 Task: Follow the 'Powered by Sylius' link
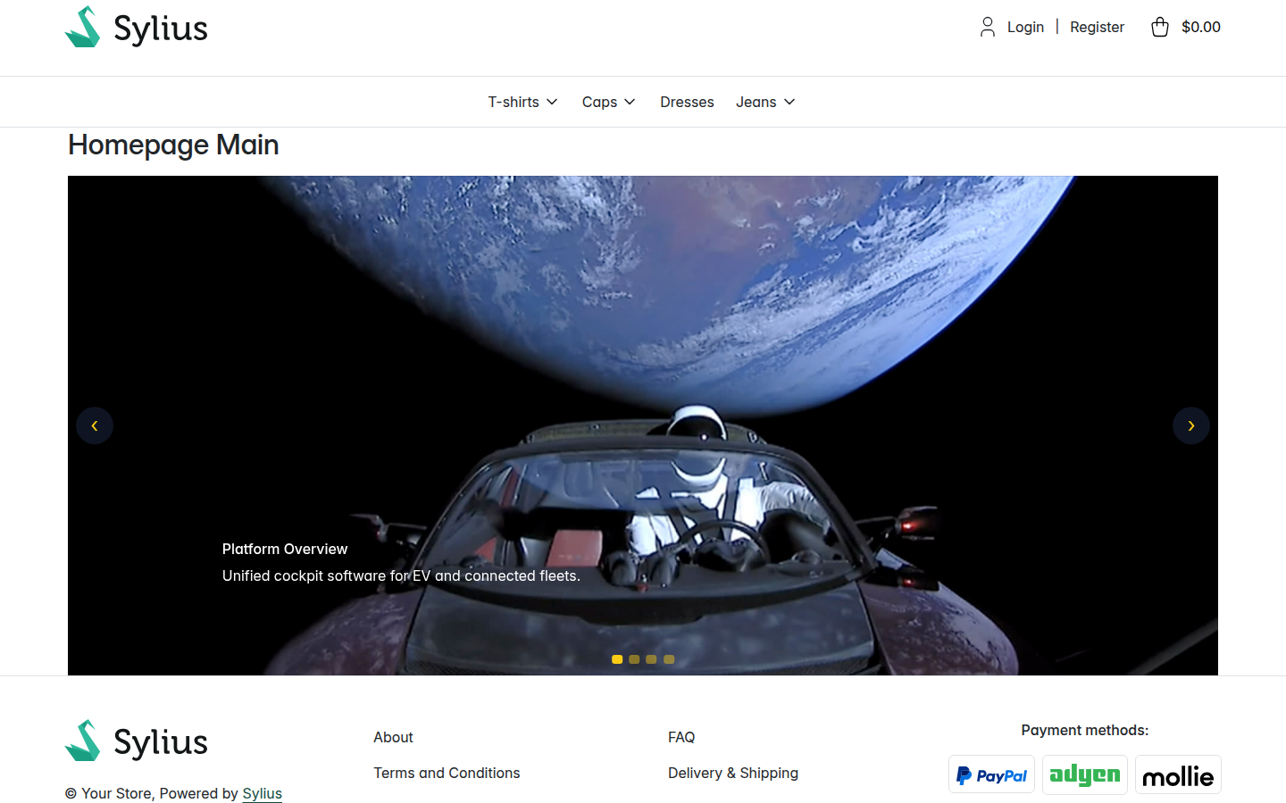click(x=262, y=793)
